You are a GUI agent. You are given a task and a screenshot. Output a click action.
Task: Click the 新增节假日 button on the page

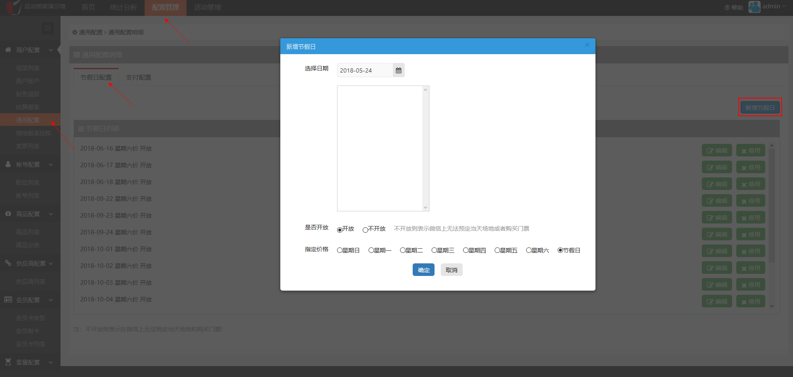click(x=760, y=107)
